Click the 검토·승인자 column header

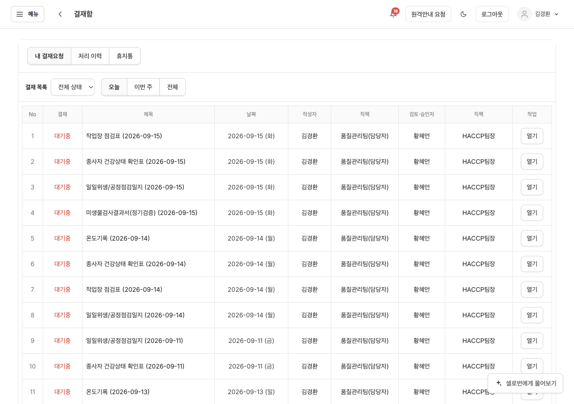click(422, 114)
